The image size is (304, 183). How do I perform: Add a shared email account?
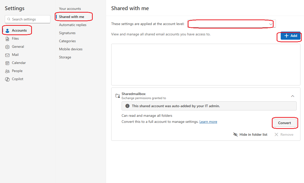(x=291, y=36)
